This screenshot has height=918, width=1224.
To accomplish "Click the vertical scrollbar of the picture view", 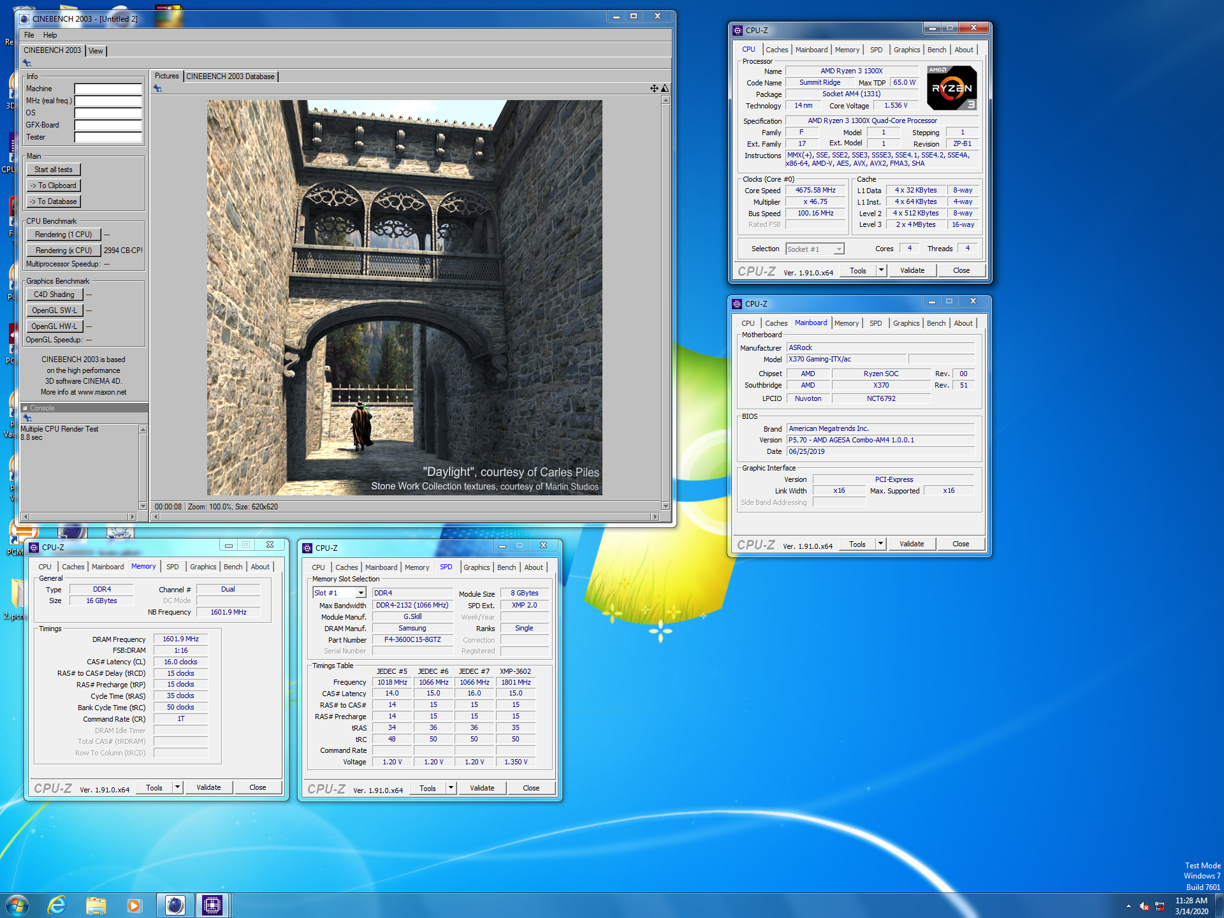I will point(666,303).
